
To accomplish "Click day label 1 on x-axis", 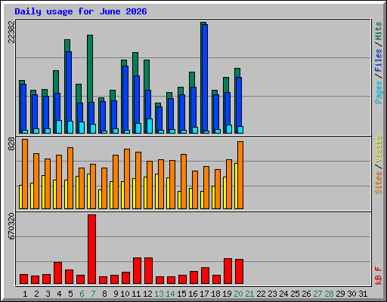I will click(x=25, y=294).
